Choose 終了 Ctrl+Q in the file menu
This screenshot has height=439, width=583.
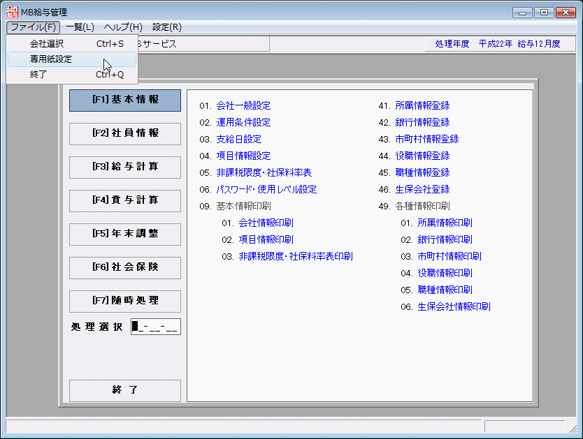(x=72, y=75)
